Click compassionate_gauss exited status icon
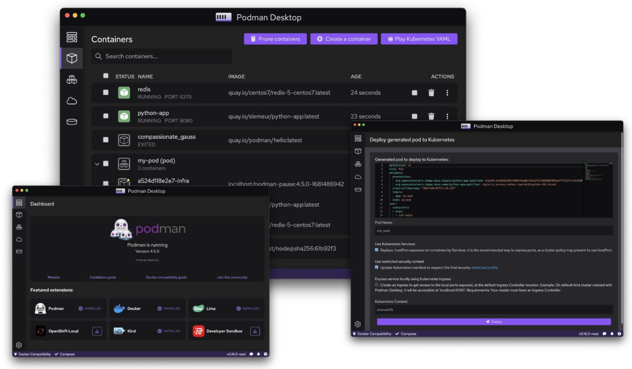632x369 pixels. tap(124, 140)
